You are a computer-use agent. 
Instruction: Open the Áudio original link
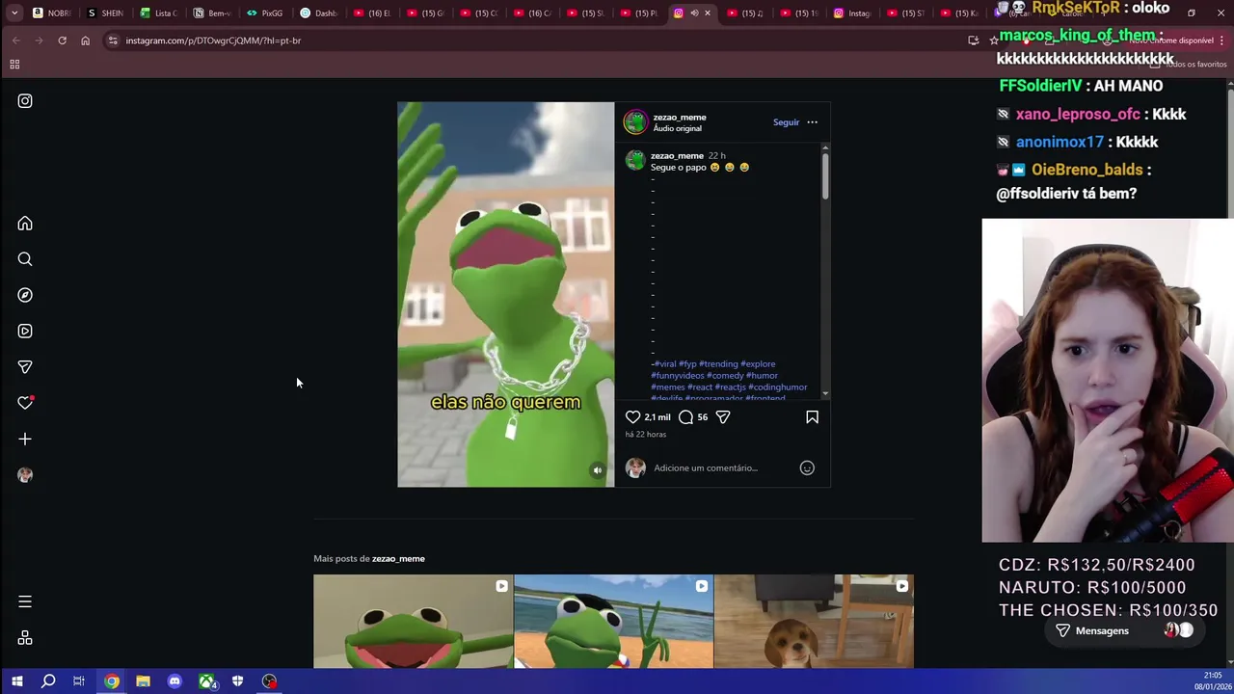click(x=678, y=128)
